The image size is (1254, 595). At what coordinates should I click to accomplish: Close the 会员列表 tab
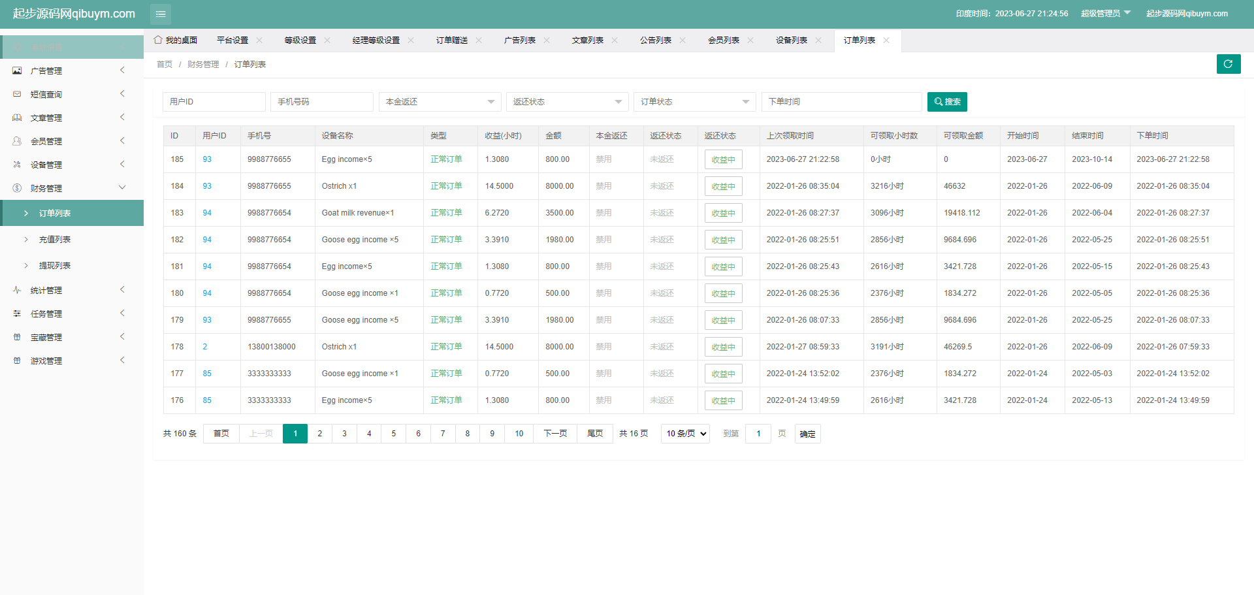(x=750, y=40)
